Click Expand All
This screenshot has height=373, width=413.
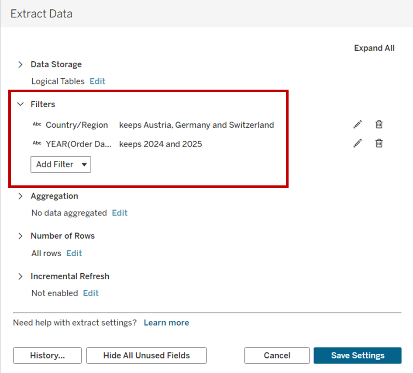pos(374,48)
